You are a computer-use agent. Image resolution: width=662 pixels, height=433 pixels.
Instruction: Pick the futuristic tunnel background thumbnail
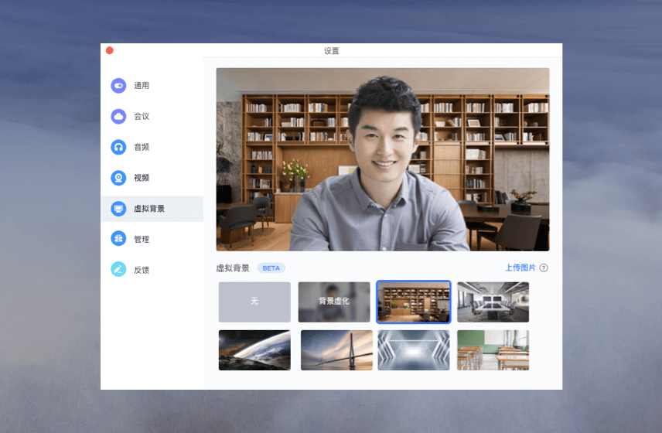(413, 350)
